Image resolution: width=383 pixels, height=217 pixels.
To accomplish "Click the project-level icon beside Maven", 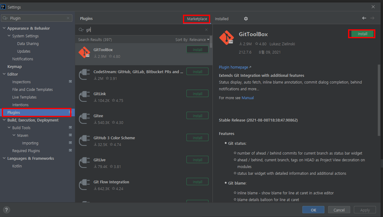I will (70, 135).
